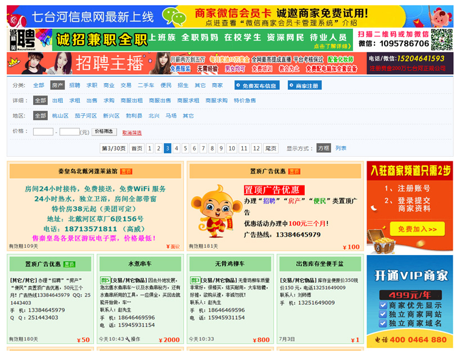Click the maximum price input field
The image size is (461, 354).
pos(69,132)
